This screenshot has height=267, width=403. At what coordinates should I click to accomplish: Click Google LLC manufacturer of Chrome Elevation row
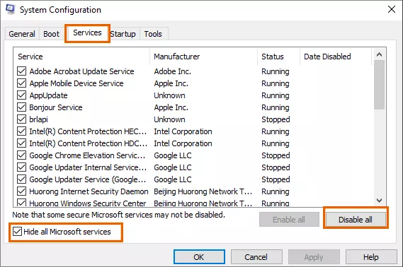(173, 155)
